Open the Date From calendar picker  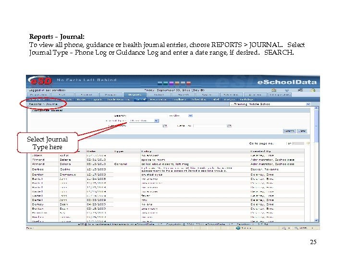point(165,126)
